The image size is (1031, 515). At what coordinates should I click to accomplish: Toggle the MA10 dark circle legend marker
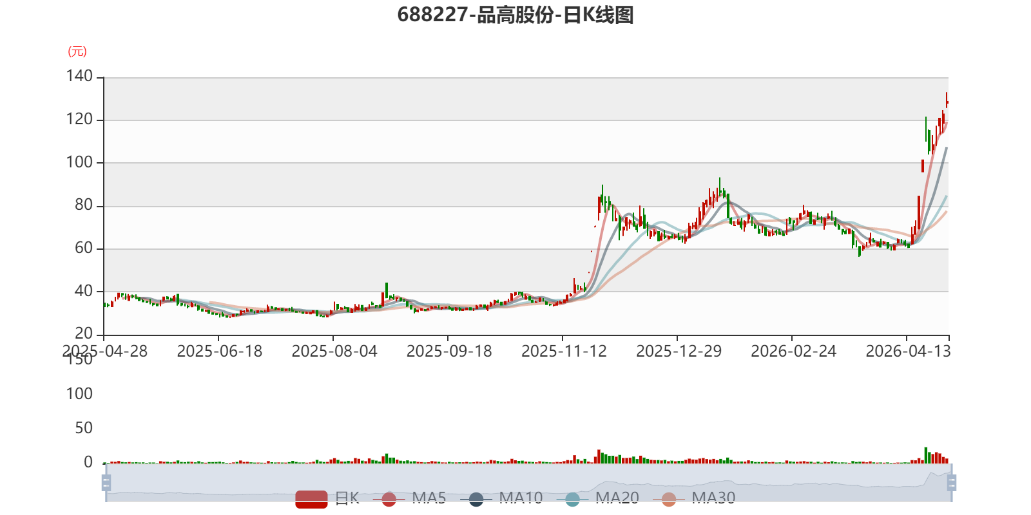pyautogui.click(x=476, y=499)
